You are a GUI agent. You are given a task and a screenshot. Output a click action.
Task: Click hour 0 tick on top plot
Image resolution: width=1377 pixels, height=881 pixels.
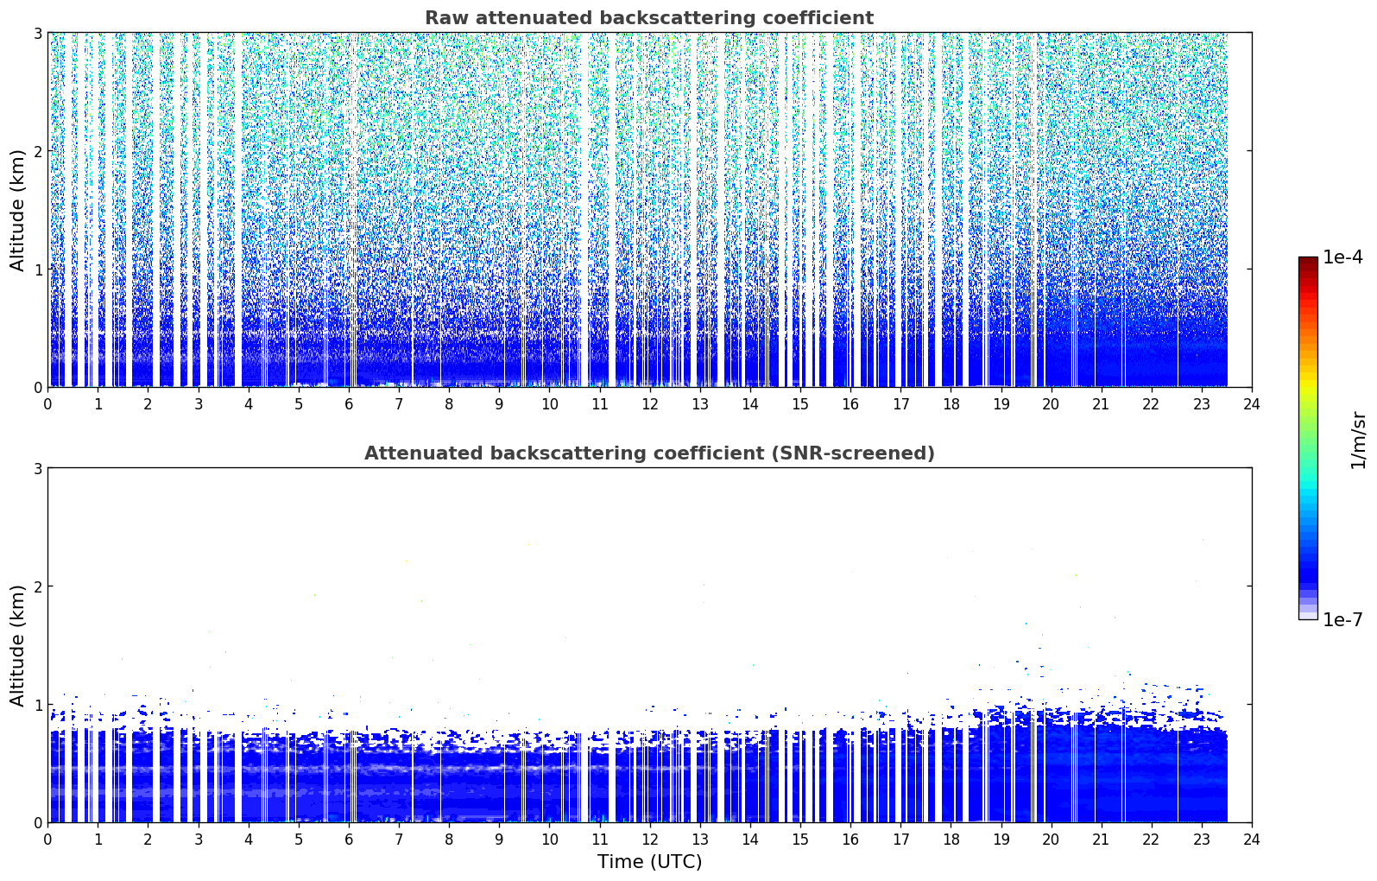[47, 403]
